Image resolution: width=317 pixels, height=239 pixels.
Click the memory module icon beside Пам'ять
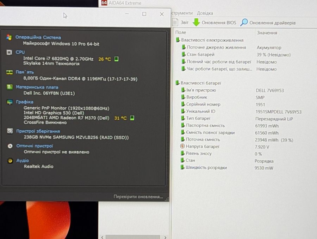pyautogui.click(x=9, y=72)
